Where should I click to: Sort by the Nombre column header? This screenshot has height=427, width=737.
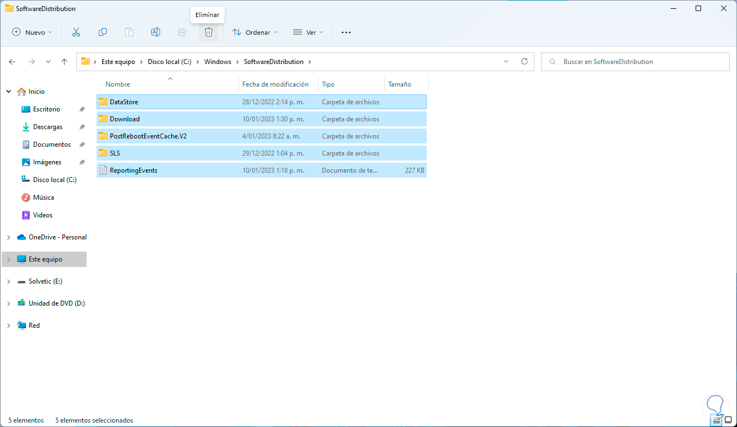(x=118, y=84)
